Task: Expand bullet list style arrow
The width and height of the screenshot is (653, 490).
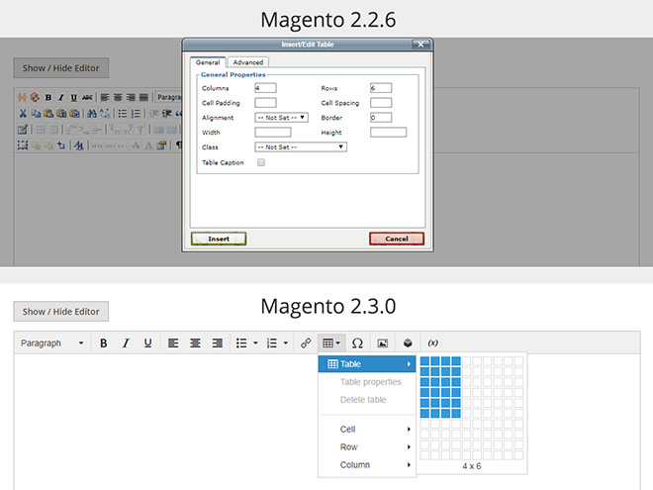Action: pyautogui.click(x=255, y=343)
